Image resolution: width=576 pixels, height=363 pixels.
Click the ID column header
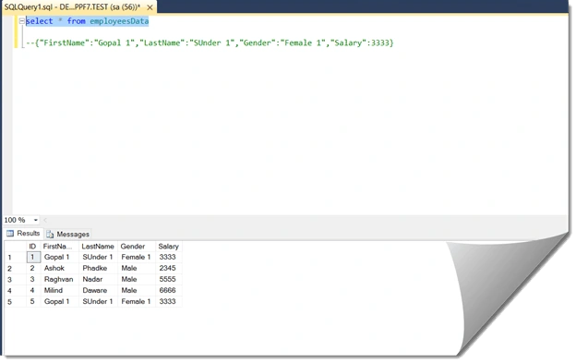point(32,247)
